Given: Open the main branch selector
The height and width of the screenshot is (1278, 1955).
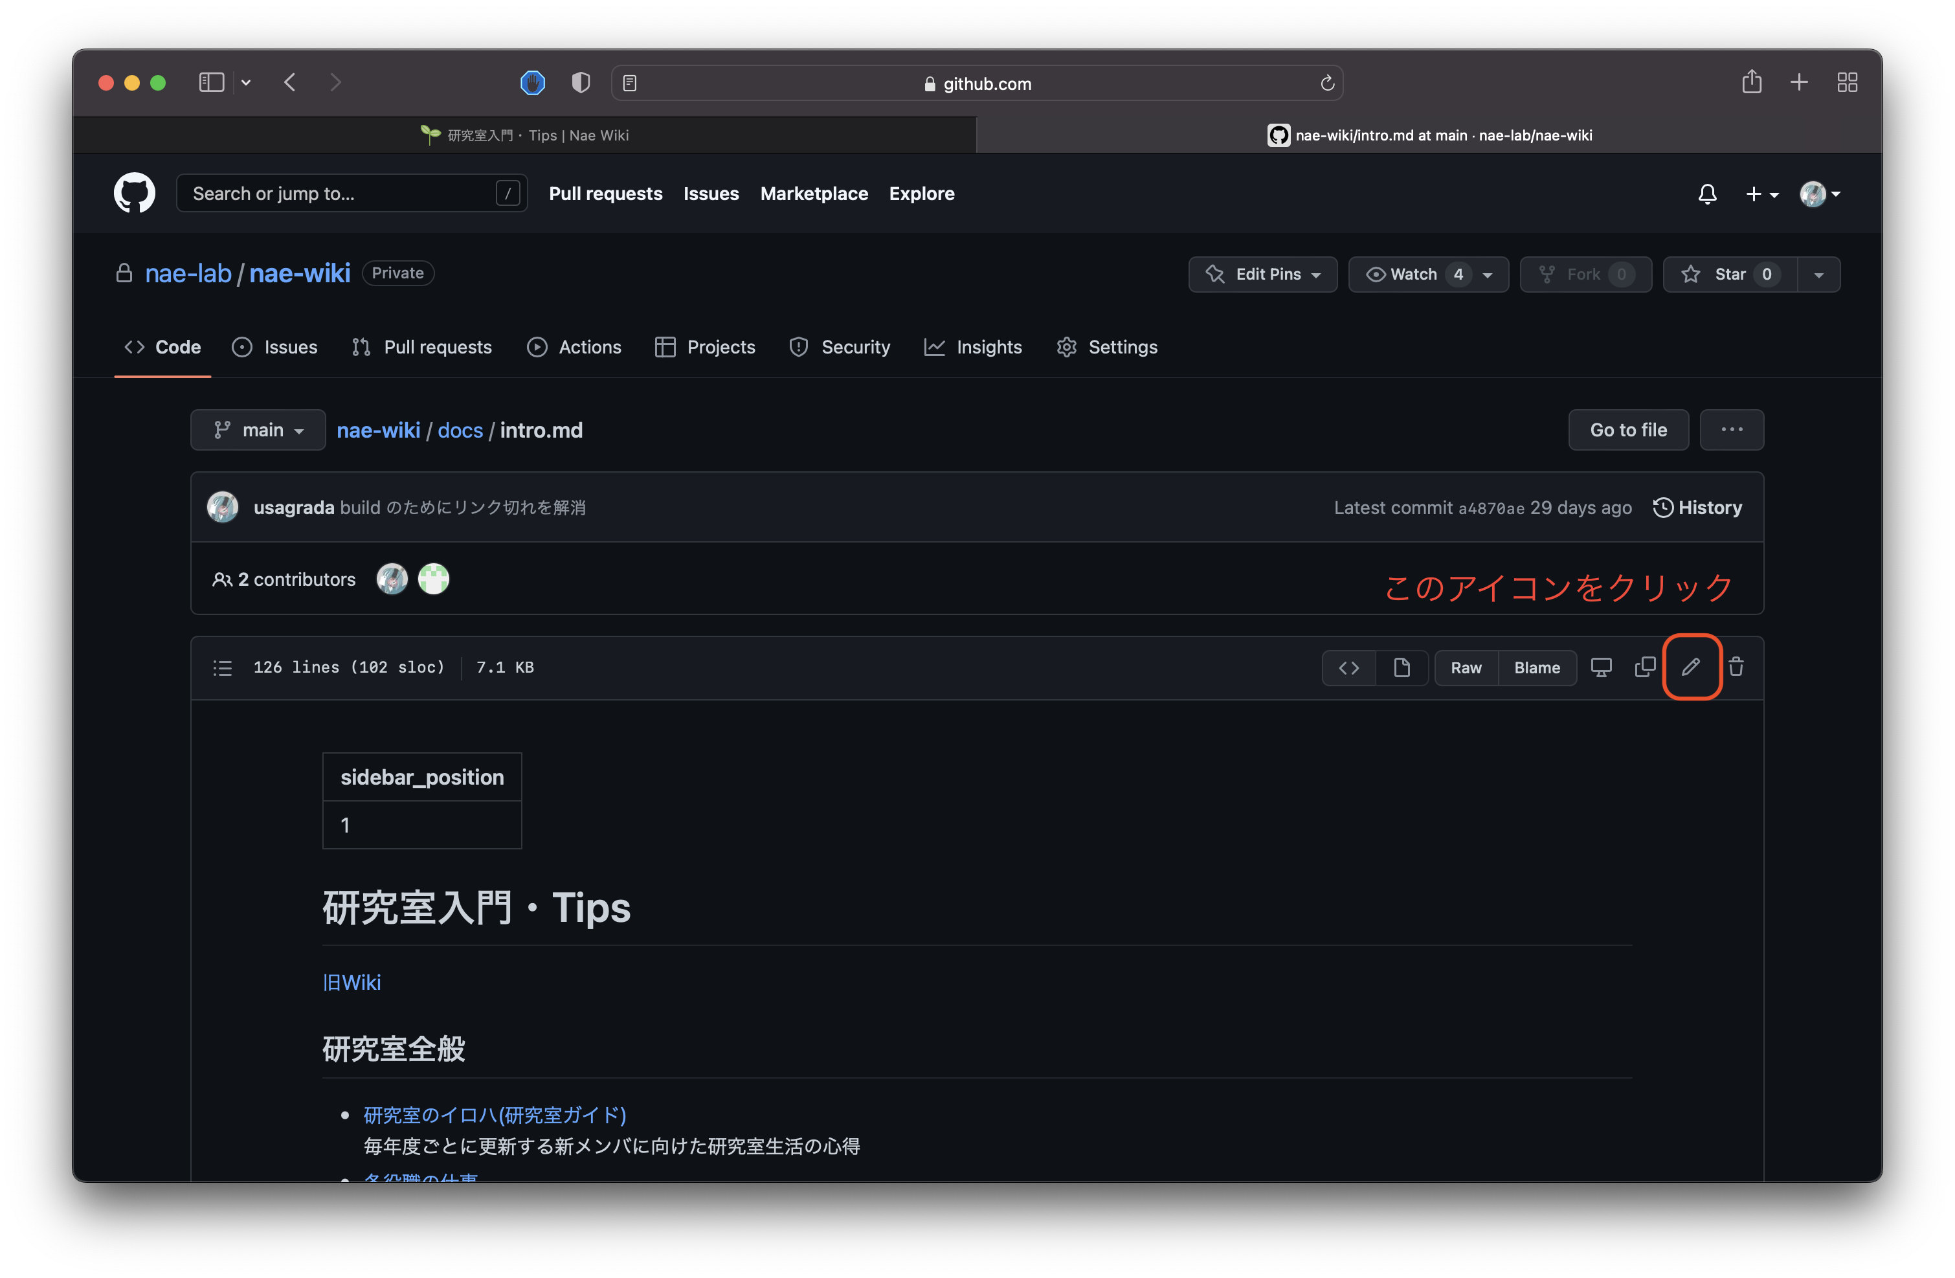Looking at the screenshot, I should [258, 429].
